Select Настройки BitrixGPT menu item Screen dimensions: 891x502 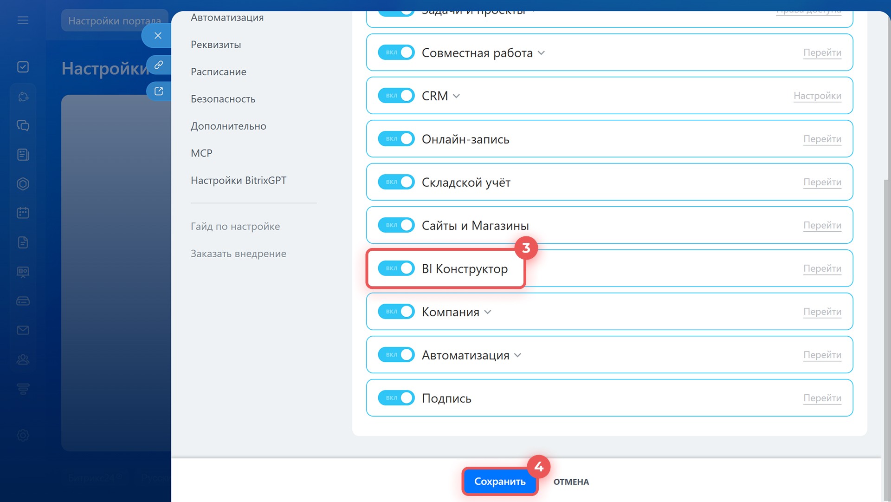238,180
